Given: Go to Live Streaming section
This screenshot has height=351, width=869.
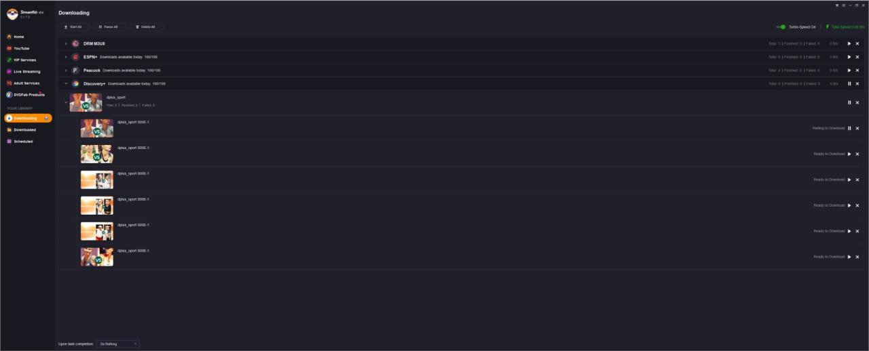Looking at the screenshot, I should click(26, 71).
